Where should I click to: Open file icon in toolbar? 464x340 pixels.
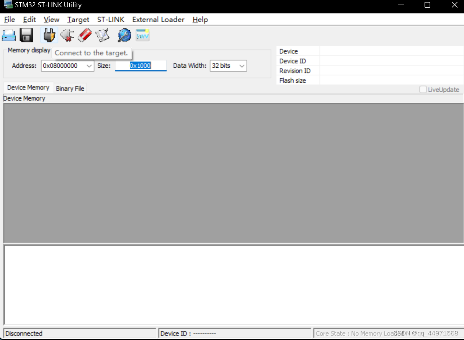8,35
